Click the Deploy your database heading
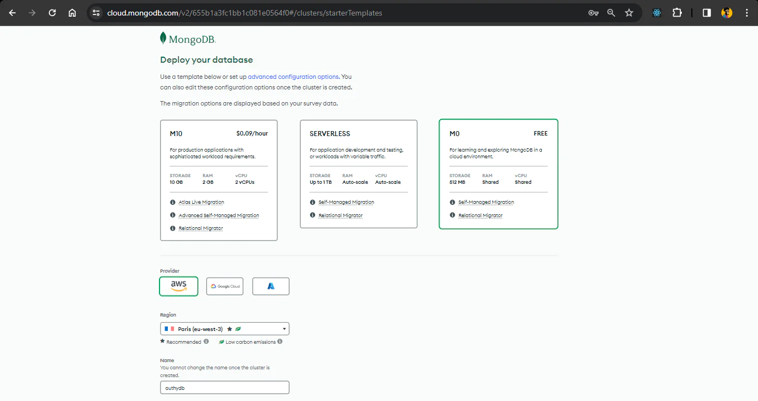 point(206,60)
